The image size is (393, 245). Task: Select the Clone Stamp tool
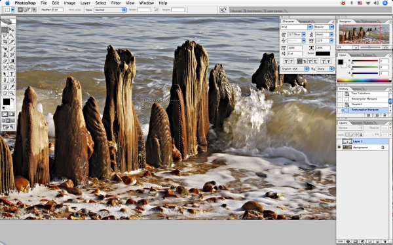(5, 55)
